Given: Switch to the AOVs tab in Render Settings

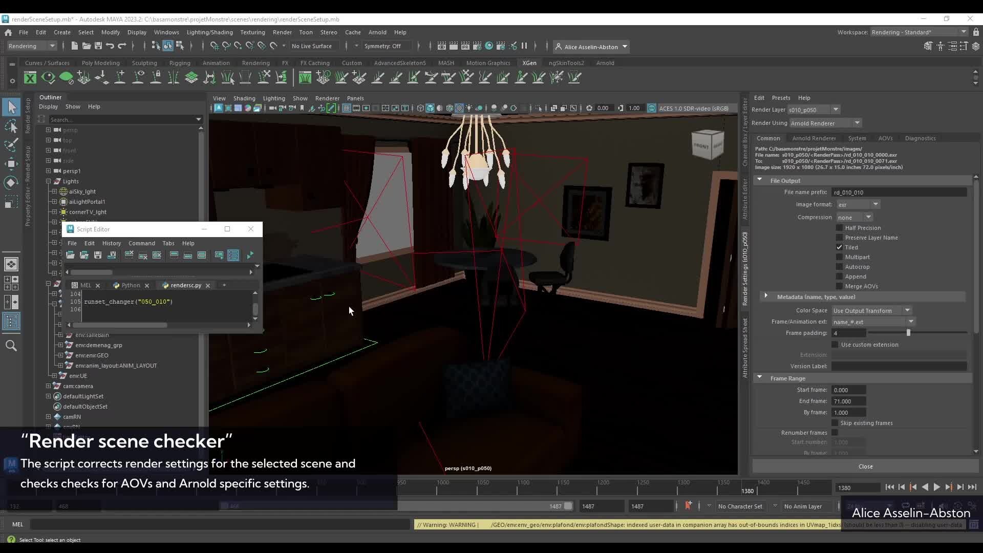Looking at the screenshot, I should 886,138.
